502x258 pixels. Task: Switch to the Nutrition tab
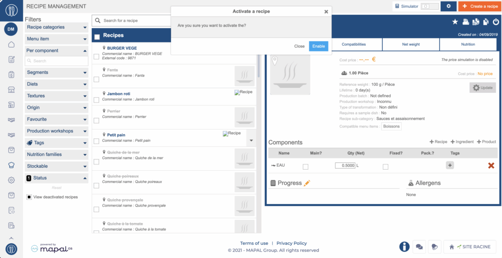[468, 45]
